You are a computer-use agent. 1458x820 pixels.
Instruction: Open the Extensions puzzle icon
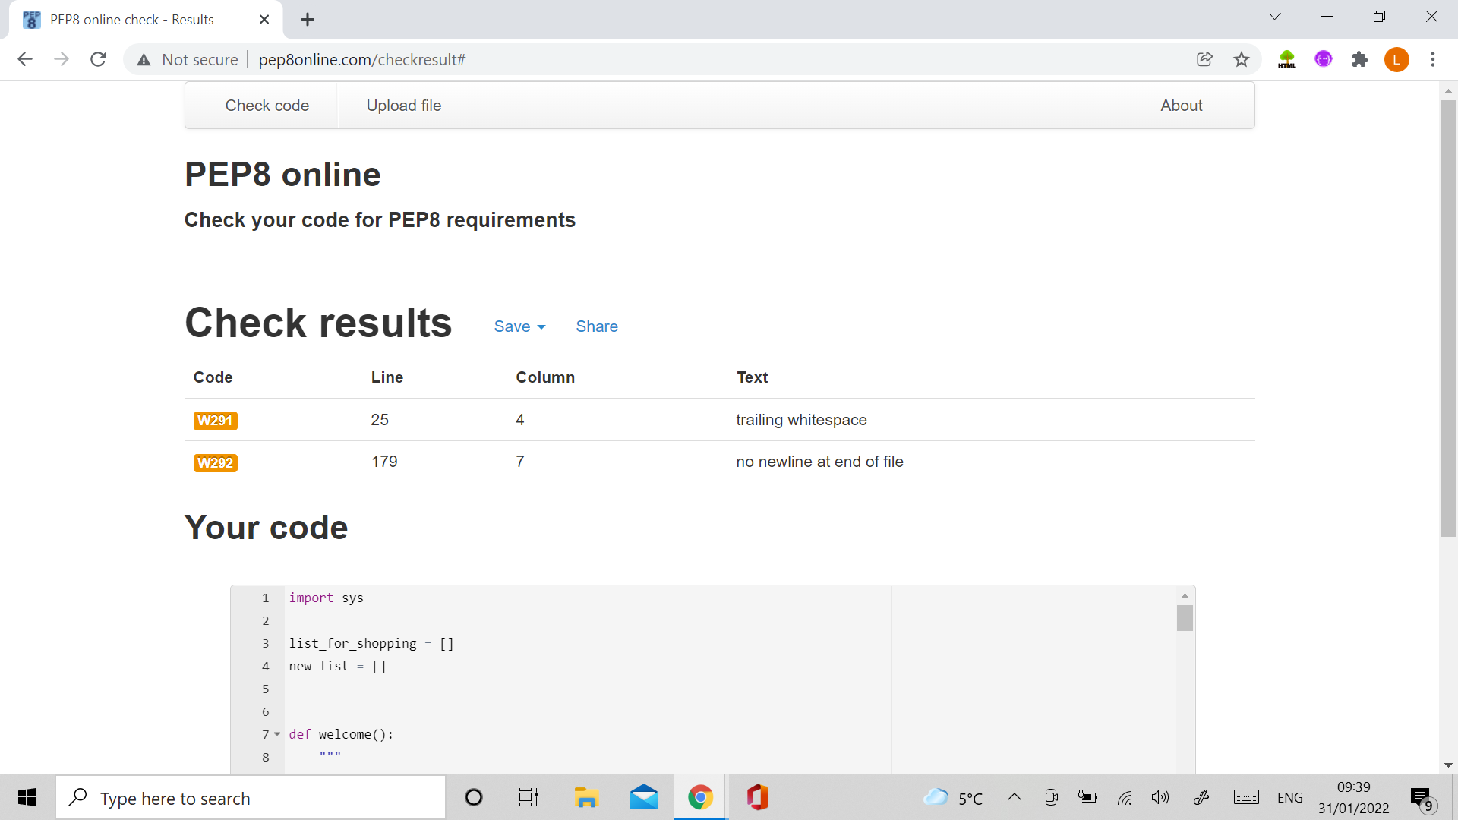click(1359, 59)
